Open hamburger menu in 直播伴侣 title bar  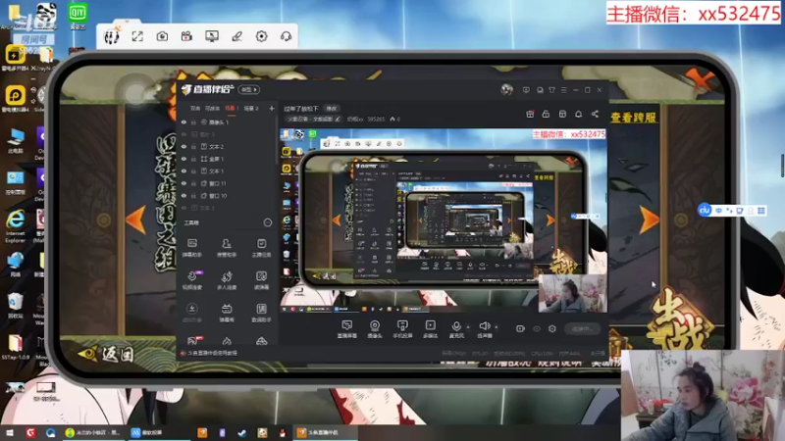point(563,90)
